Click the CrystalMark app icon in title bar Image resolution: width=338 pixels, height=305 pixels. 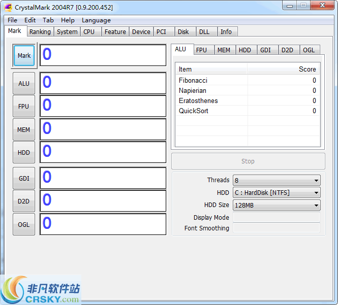[x=9, y=8]
